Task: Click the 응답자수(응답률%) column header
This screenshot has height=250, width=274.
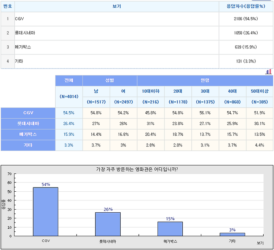Action: [246, 6]
